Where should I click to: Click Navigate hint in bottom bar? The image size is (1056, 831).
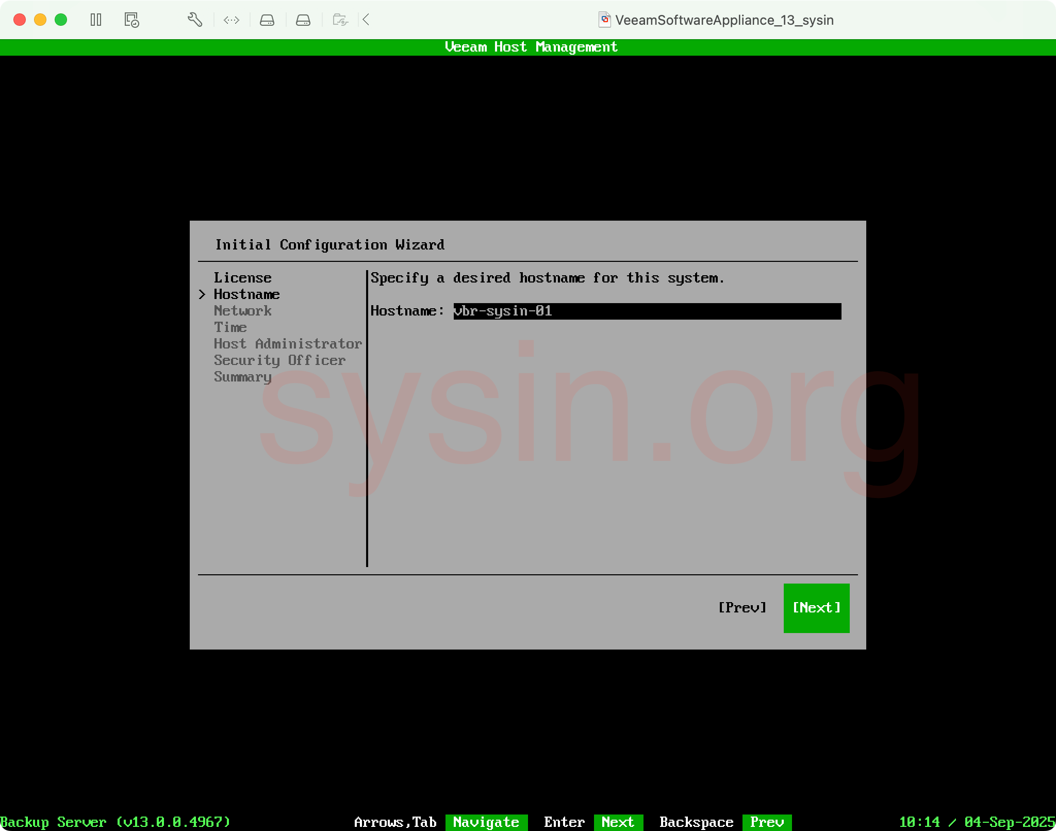click(486, 822)
